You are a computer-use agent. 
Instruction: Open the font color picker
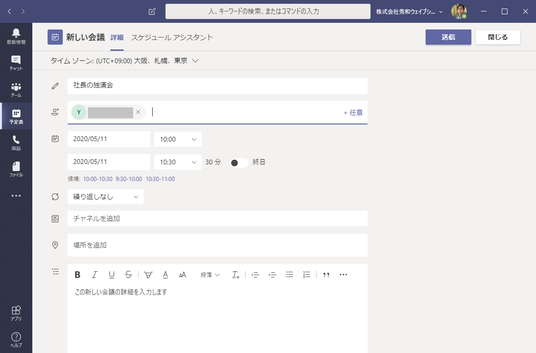pos(166,275)
